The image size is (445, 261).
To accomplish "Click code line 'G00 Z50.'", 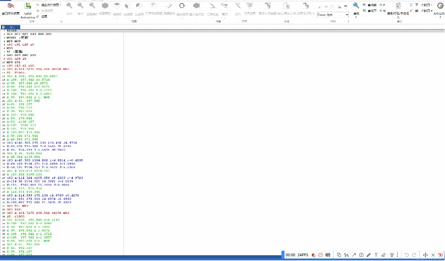I will (x=14, y=209).
